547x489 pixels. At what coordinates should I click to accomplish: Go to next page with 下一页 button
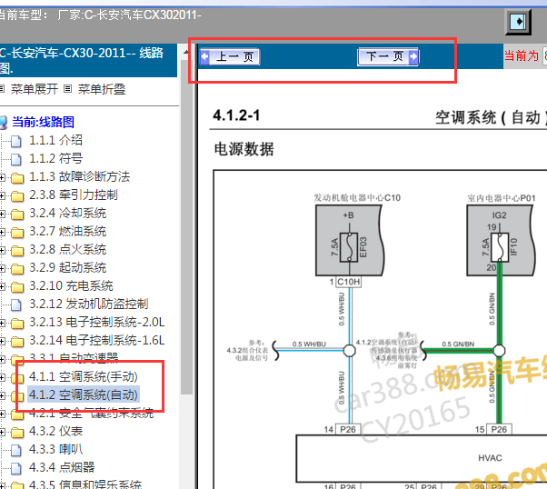[x=388, y=56]
